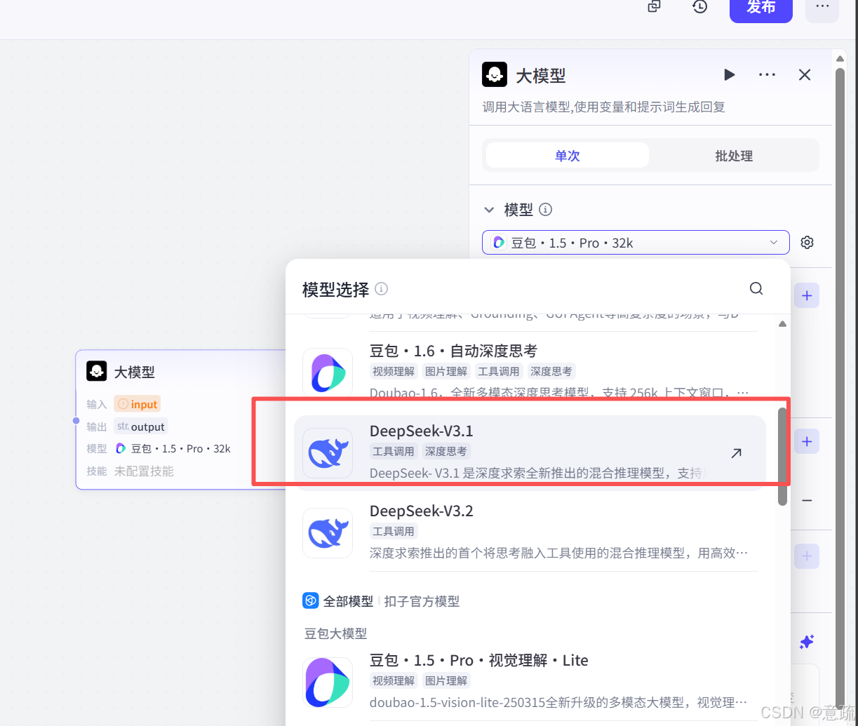Image resolution: width=858 pixels, height=726 pixels.
Task: Run the 大模型 node with play icon
Action: point(730,74)
